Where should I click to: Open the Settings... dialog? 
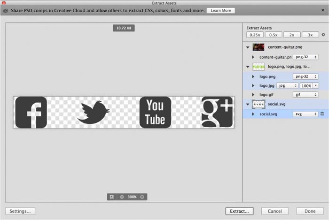pyautogui.click(x=20, y=211)
